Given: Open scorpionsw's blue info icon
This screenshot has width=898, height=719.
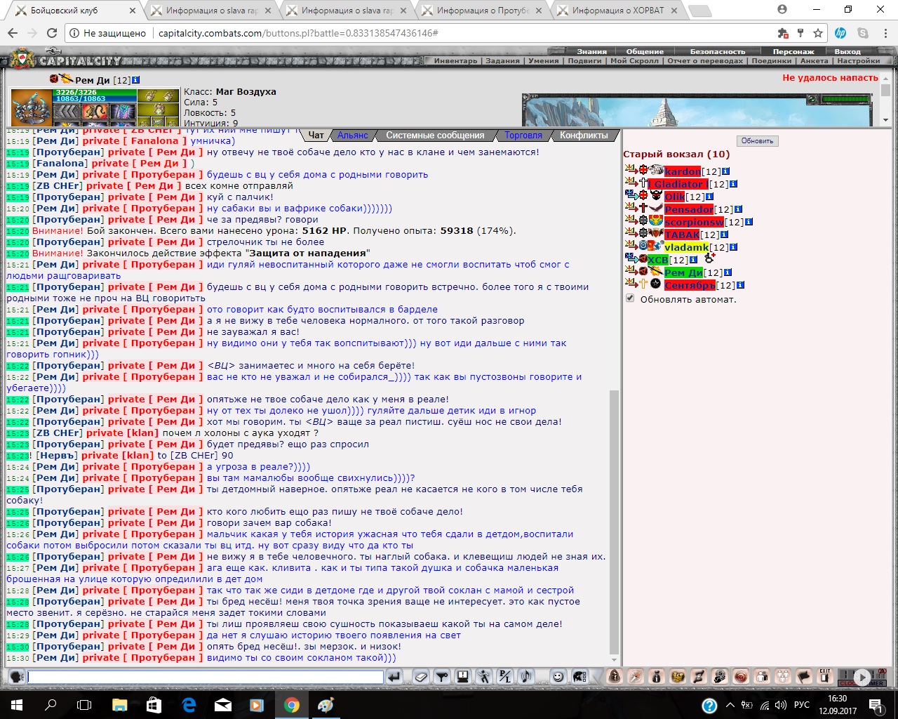Looking at the screenshot, I should (x=749, y=222).
